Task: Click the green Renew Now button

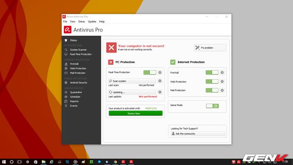Action: coord(136,113)
